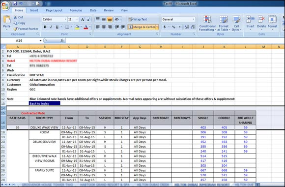Screen dimensions: 285x187
Task: Open the font size dropdown
Action: click(x=77, y=19)
